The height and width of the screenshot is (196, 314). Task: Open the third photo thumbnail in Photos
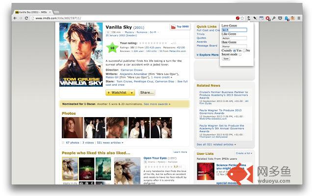click(117, 127)
